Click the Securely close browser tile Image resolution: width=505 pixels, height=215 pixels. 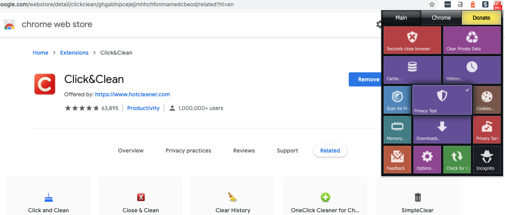(412, 40)
